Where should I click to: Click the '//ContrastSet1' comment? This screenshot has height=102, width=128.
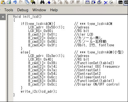(87, 70)
